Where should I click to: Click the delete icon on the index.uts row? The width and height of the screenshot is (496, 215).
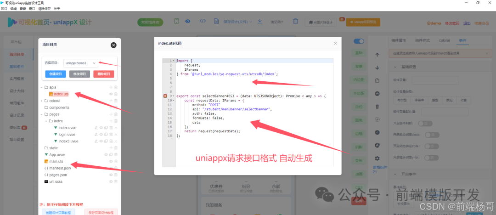[116, 94]
